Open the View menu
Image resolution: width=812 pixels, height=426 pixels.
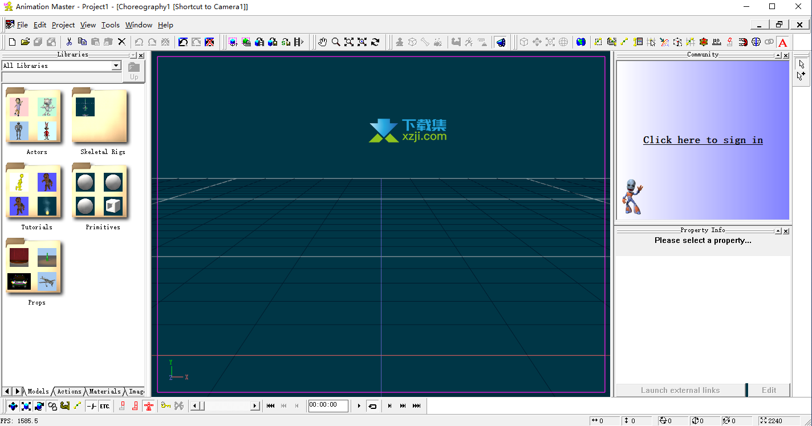[x=88, y=25]
